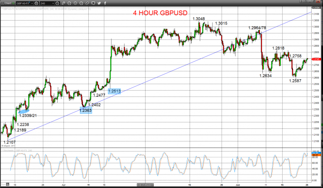Open the chat comment bubble icon

click(x=93, y=3)
